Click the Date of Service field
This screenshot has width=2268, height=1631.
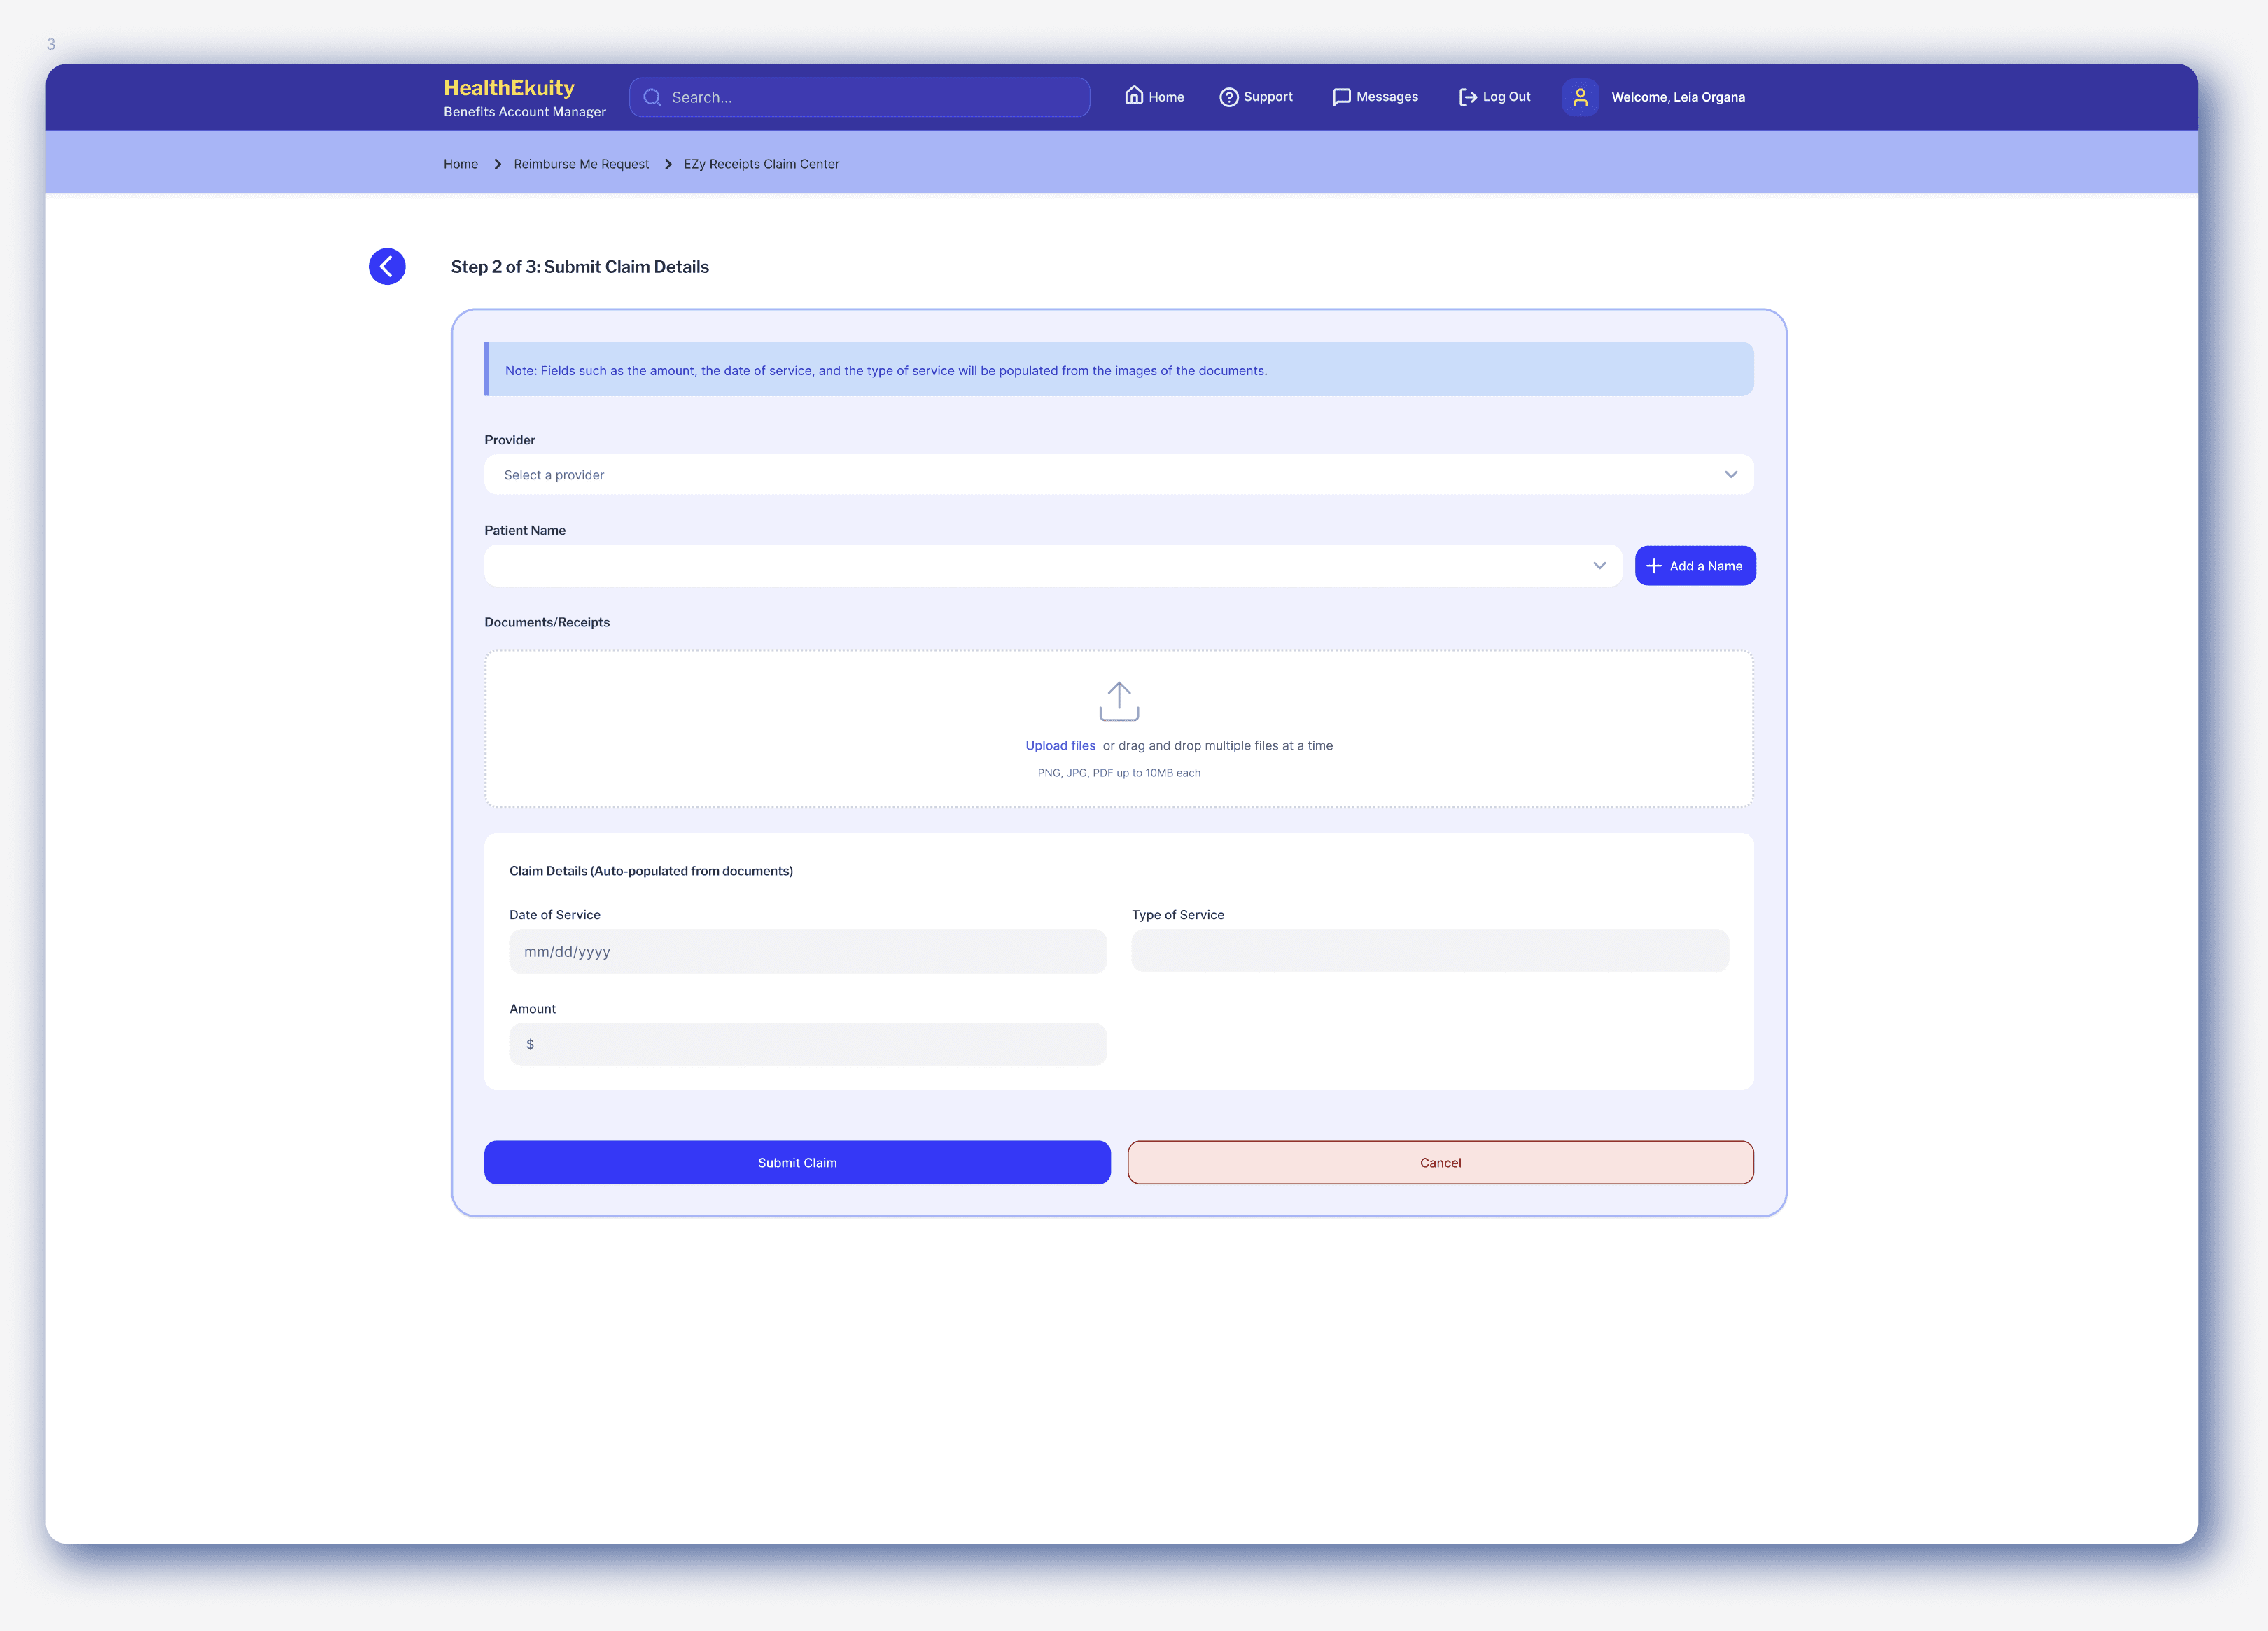click(807, 951)
